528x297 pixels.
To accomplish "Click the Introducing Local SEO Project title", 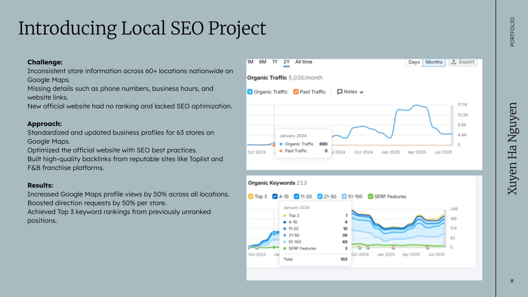I will pyautogui.click(x=142, y=28).
